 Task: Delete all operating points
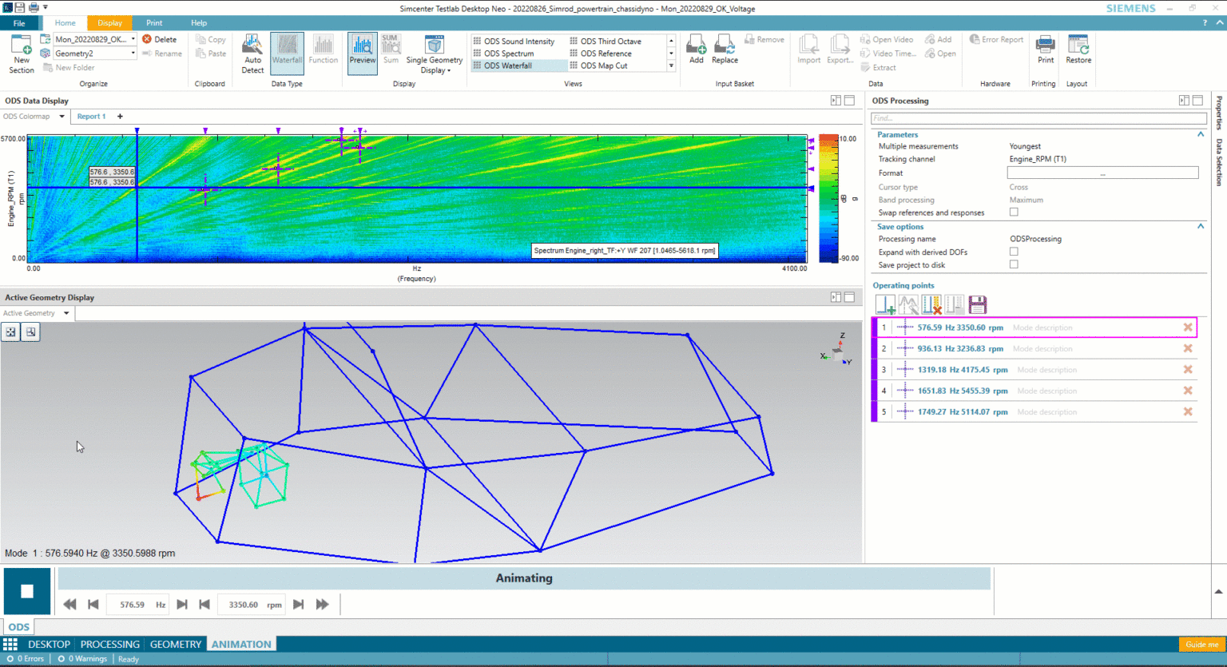[x=931, y=304]
